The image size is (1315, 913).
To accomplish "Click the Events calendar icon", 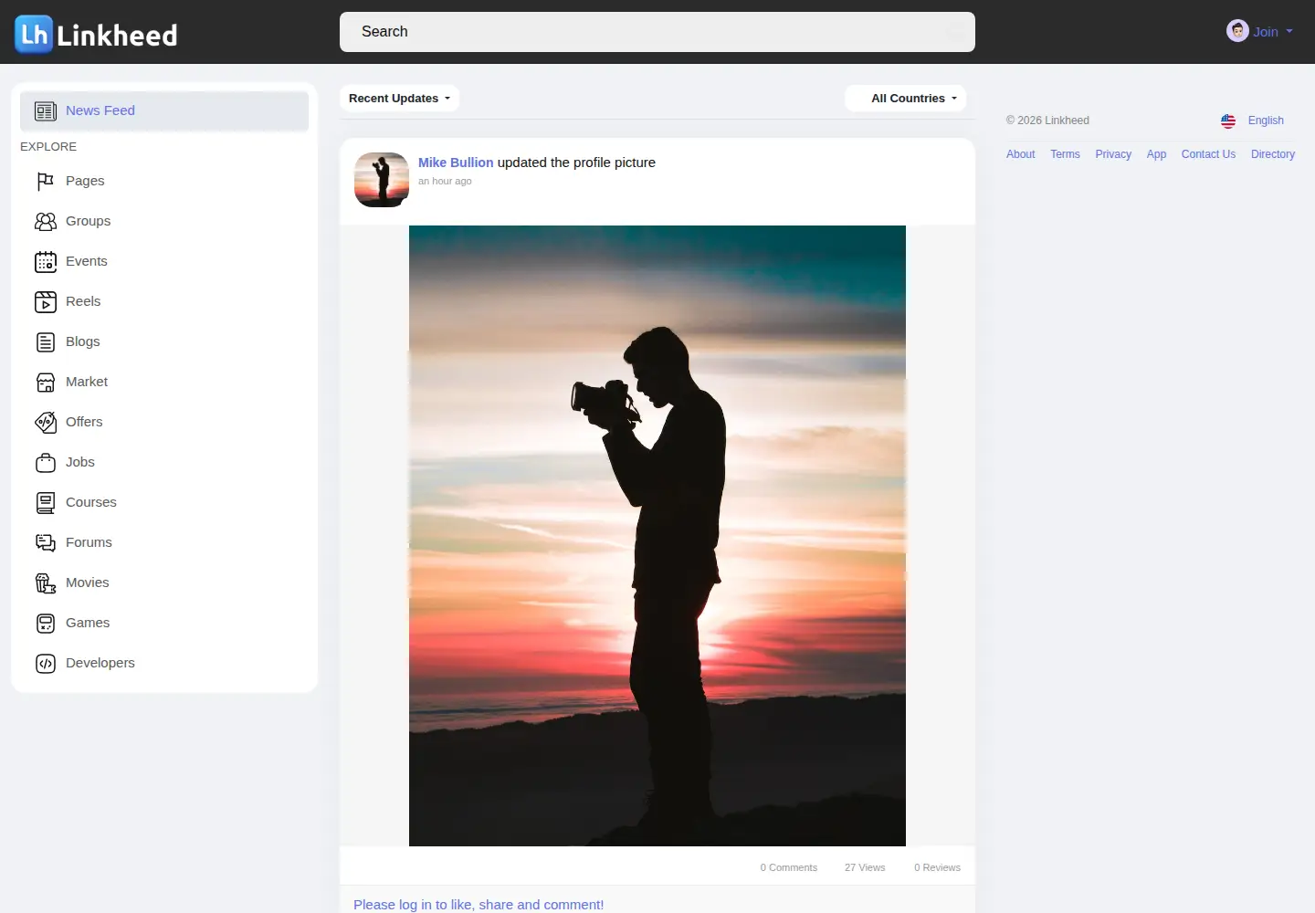I will [x=46, y=262].
